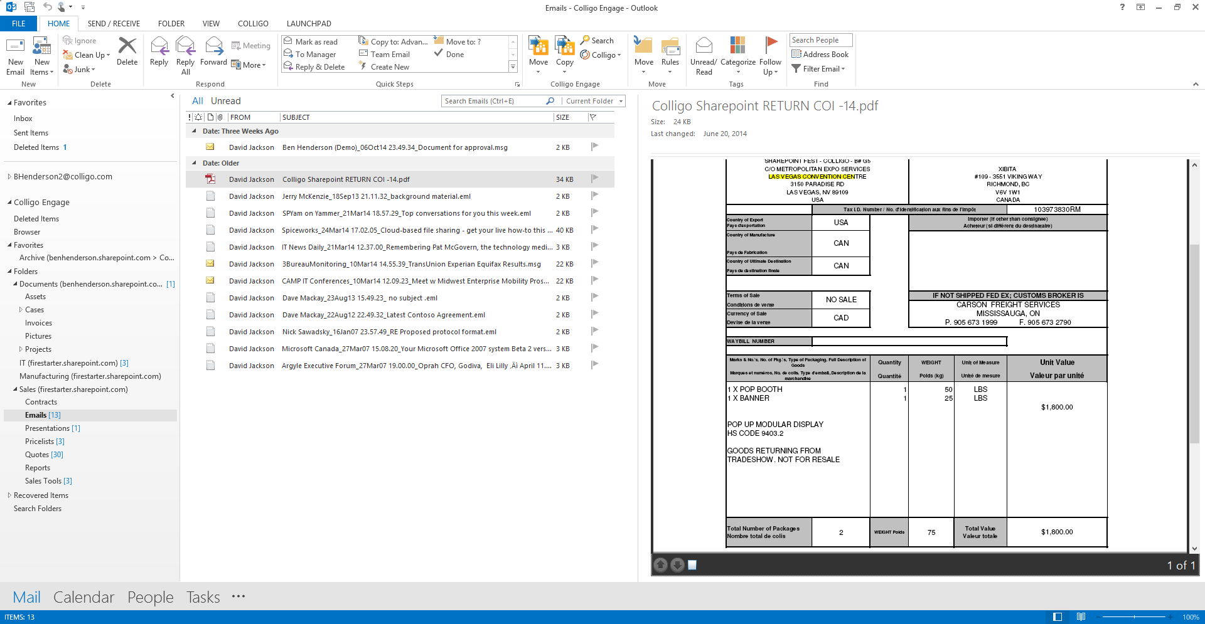Viewport: 1205px width, 624px height.
Task: Click the undo arrow in quick access toolbar
Action: tap(47, 7)
